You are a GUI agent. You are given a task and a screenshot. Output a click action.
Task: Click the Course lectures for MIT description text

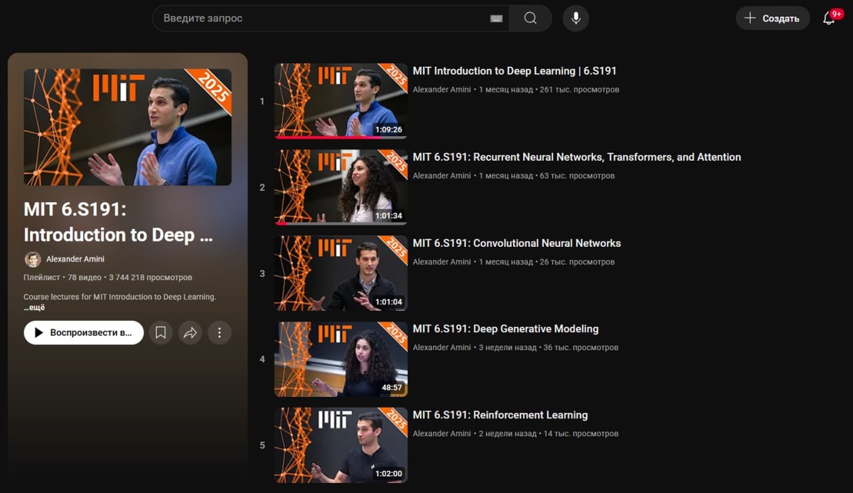pos(119,297)
